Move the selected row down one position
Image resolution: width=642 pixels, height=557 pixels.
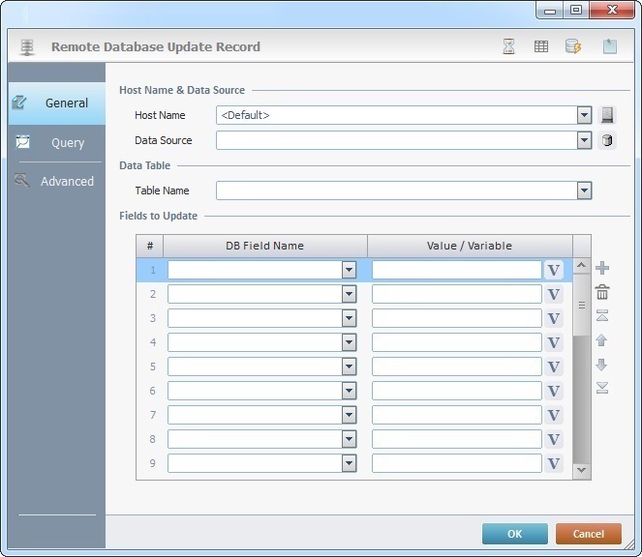pyautogui.click(x=602, y=365)
